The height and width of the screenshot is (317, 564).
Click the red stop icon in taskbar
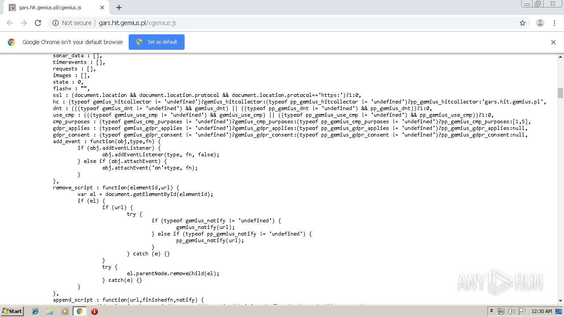[94, 311]
